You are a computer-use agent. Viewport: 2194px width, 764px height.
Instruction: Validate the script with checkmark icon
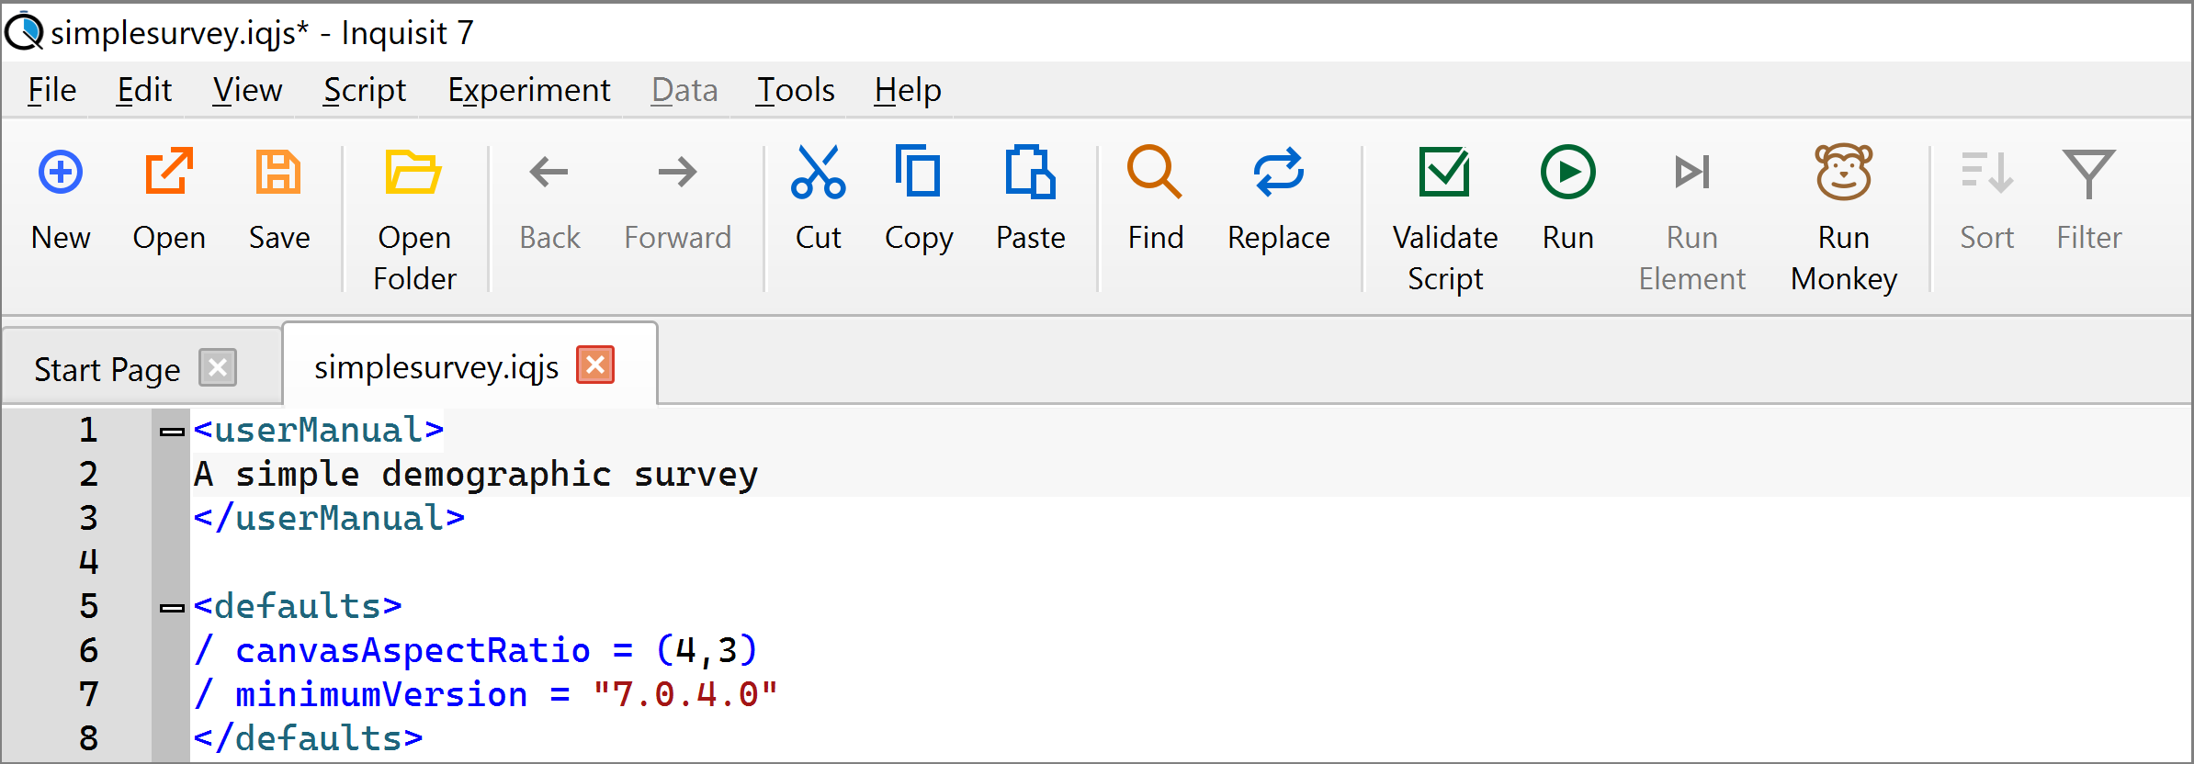click(1444, 173)
